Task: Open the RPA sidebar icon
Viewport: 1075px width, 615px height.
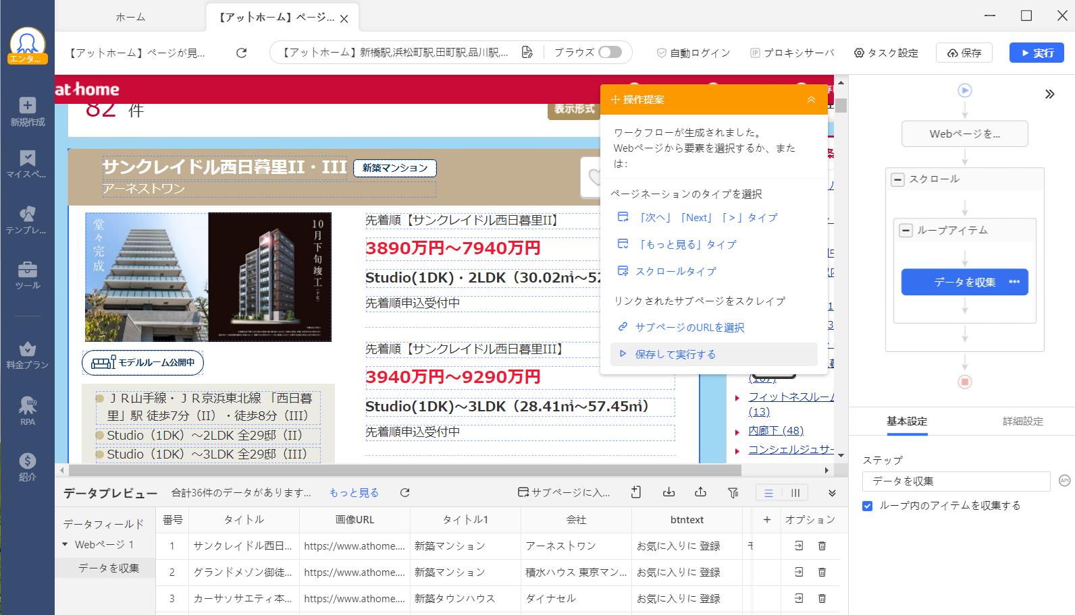Action: click(28, 411)
